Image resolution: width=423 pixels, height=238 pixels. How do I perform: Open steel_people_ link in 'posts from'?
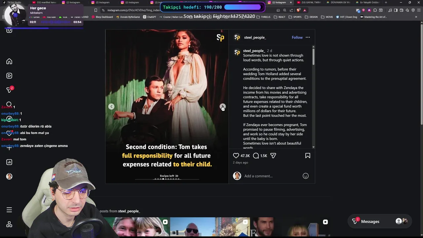[x=129, y=211]
